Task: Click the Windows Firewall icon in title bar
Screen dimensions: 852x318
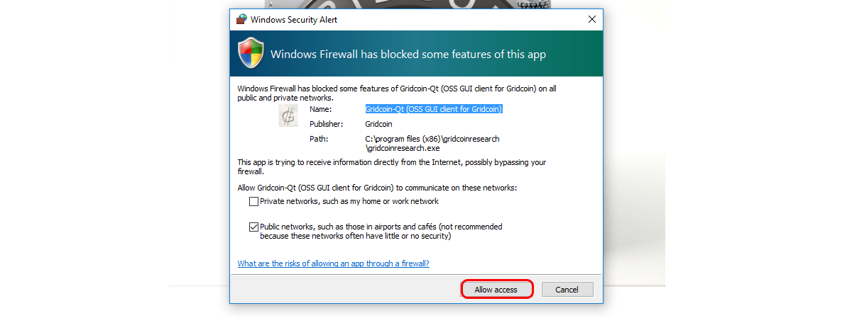Action: point(241,19)
